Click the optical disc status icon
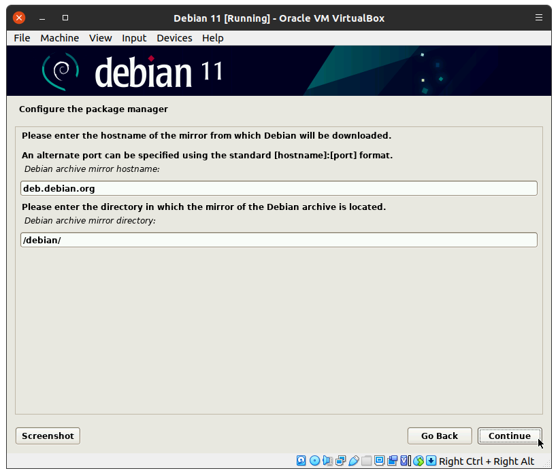Viewport: 558px width, 475px height. click(314, 461)
